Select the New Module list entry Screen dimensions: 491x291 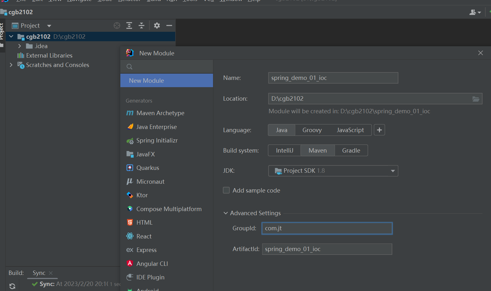tap(166, 81)
